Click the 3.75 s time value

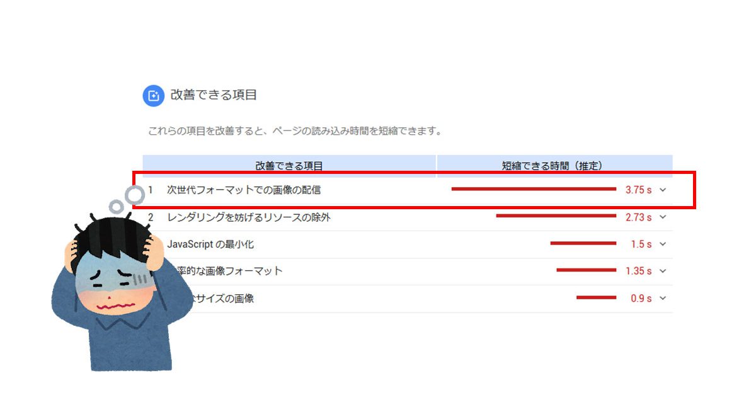pos(638,190)
